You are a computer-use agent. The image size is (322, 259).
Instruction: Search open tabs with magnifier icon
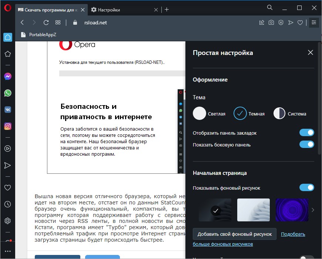click(270, 8)
